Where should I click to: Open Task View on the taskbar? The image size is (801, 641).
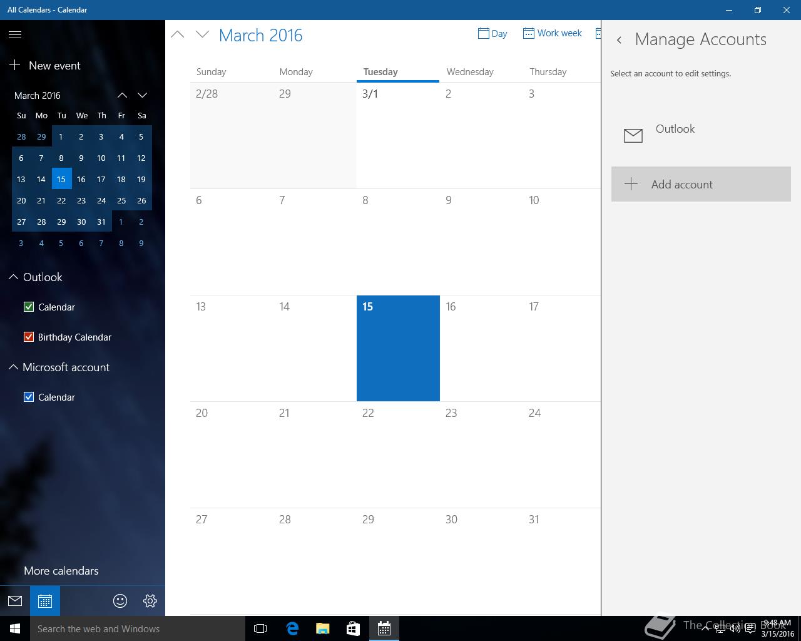[260, 628]
